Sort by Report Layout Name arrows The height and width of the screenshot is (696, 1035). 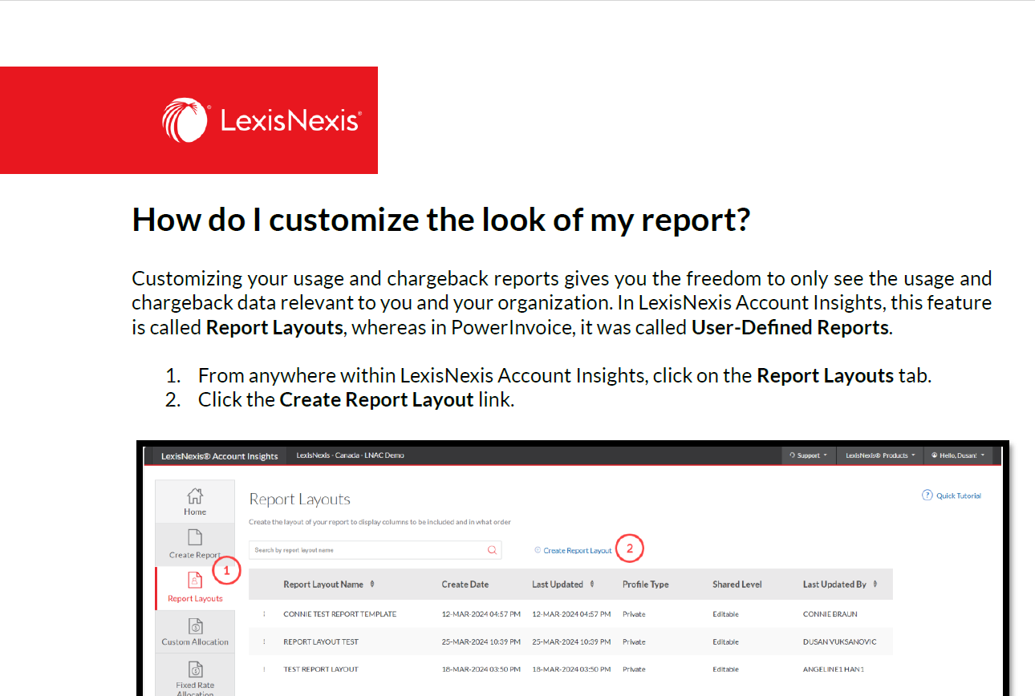click(x=372, y=585)
